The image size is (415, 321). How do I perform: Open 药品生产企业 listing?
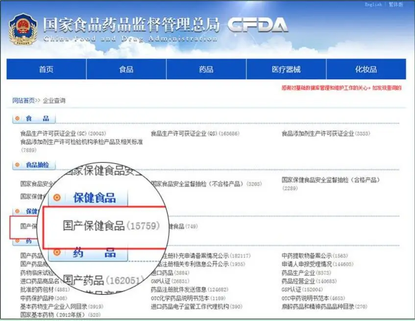[x=306, y=273]
